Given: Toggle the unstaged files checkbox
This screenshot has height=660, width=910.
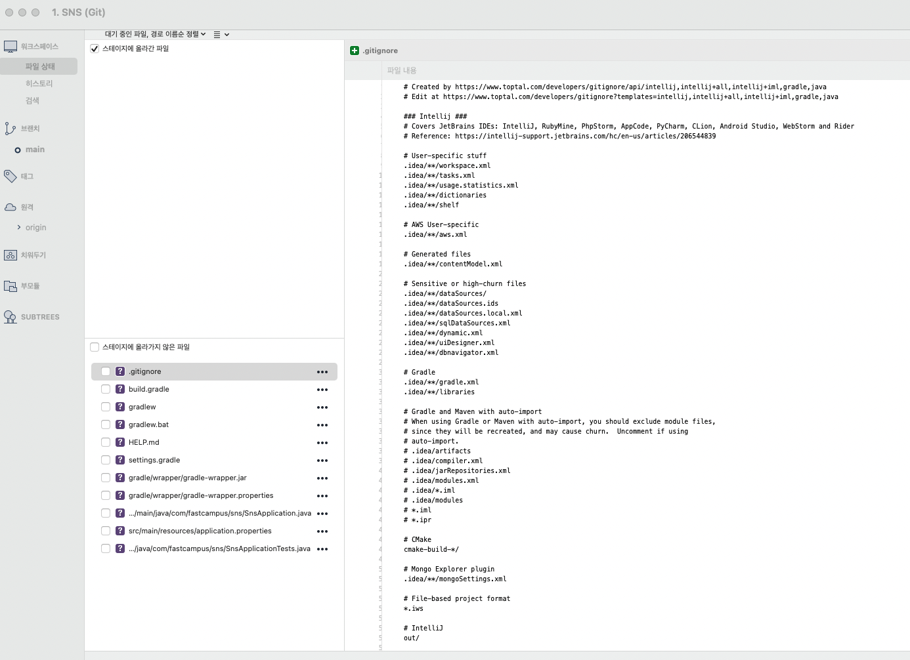Looking at the screenshot, I should 95,347.
